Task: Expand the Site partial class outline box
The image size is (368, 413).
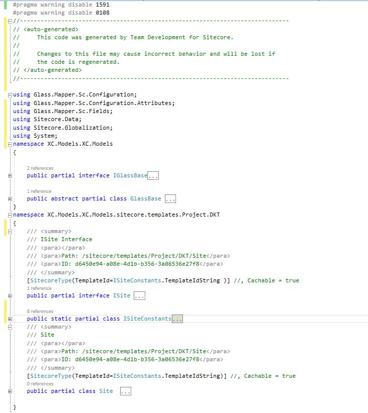Action: click(10, 391)
